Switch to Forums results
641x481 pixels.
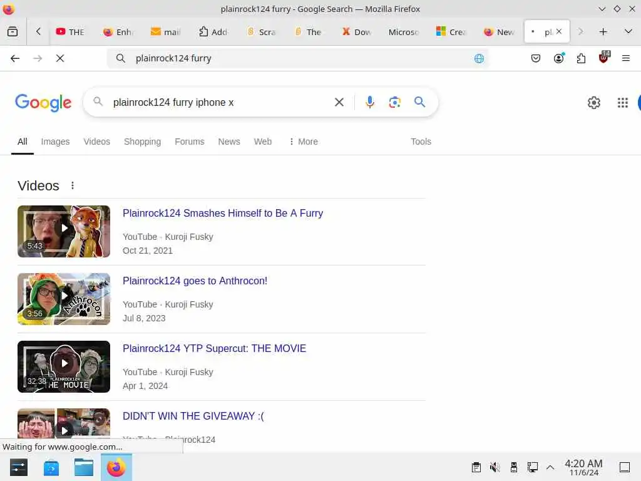tap(190, 142)
